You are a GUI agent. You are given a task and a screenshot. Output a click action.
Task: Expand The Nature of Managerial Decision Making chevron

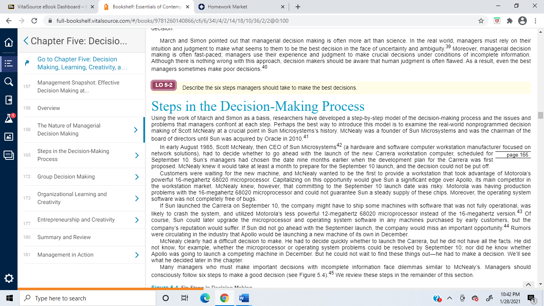pyautogui.click(x=136, y=130)
